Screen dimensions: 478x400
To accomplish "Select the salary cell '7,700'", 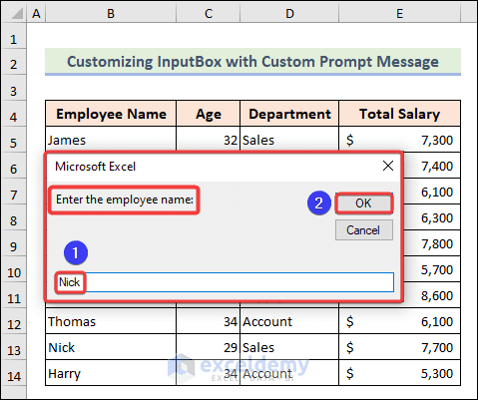I will pos(399,347).
